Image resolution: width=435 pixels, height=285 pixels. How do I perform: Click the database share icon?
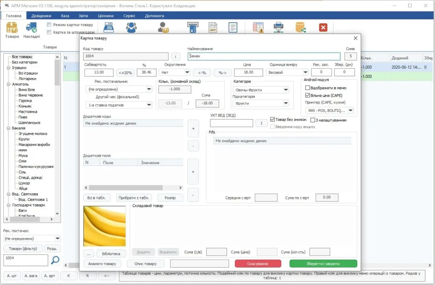coord(301,28)
